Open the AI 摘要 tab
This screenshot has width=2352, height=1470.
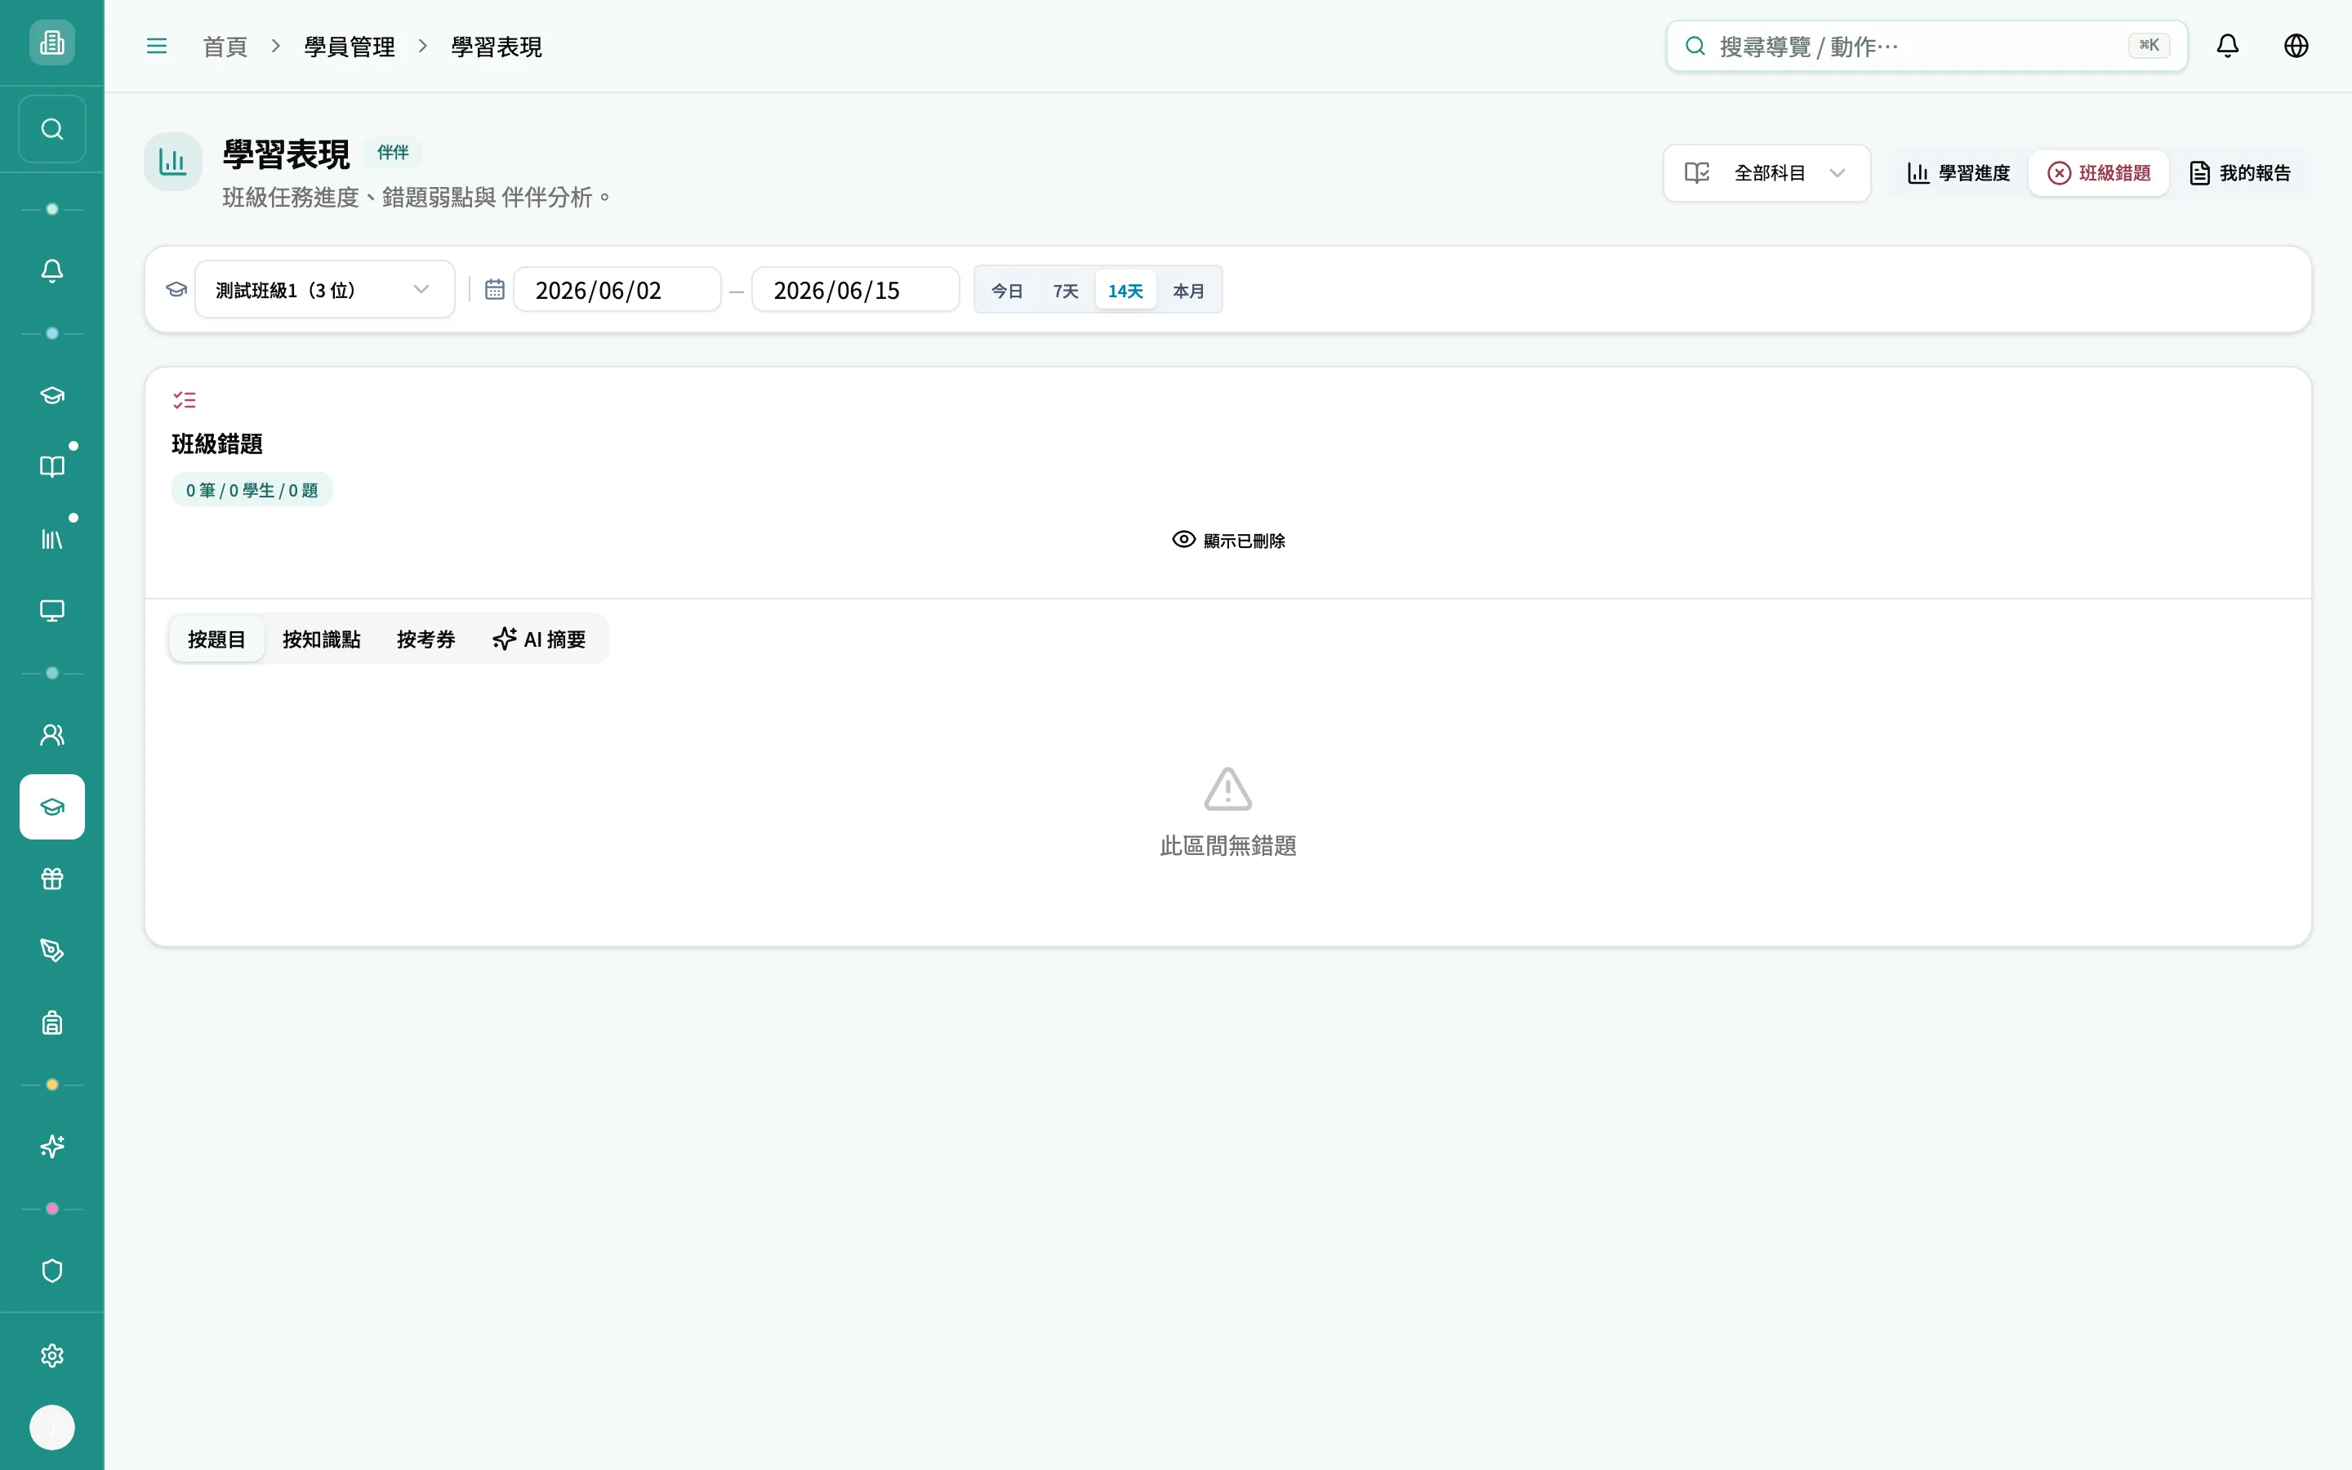click(x=539, y=639)
